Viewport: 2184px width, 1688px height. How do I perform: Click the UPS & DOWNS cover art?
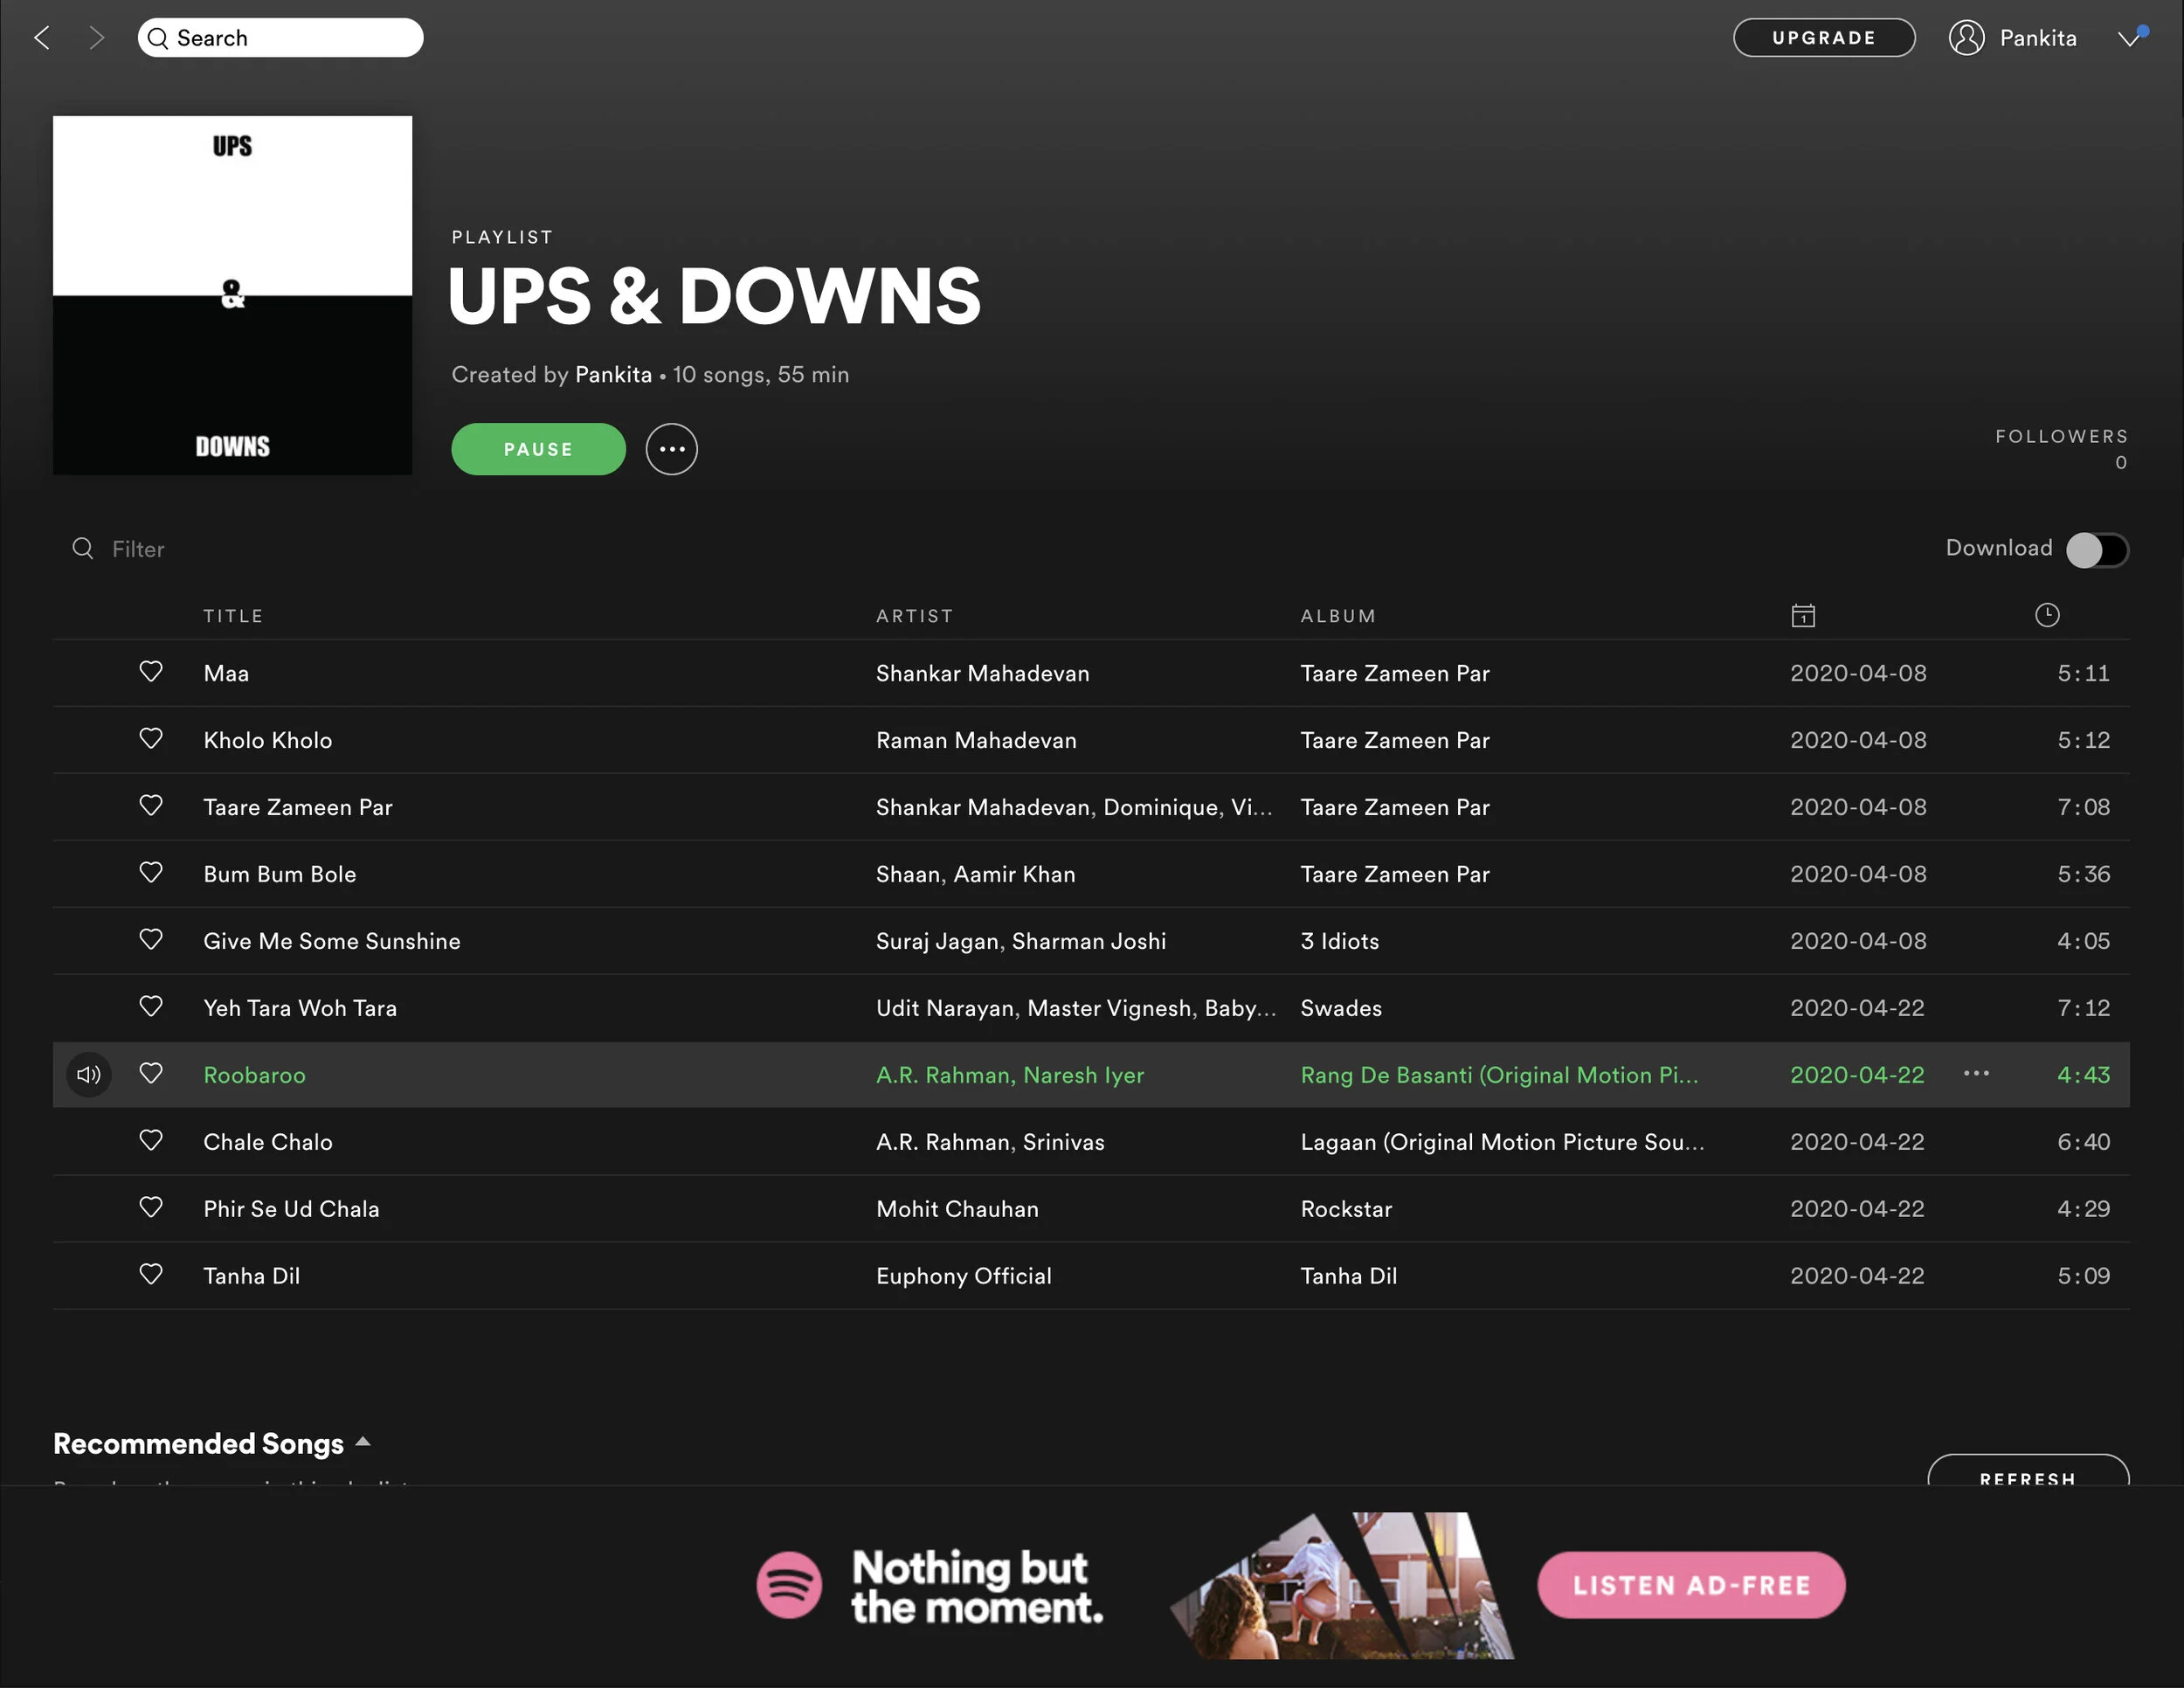232,295
